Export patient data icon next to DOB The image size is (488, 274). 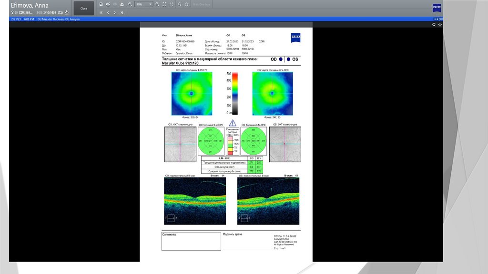click(67, 12)
